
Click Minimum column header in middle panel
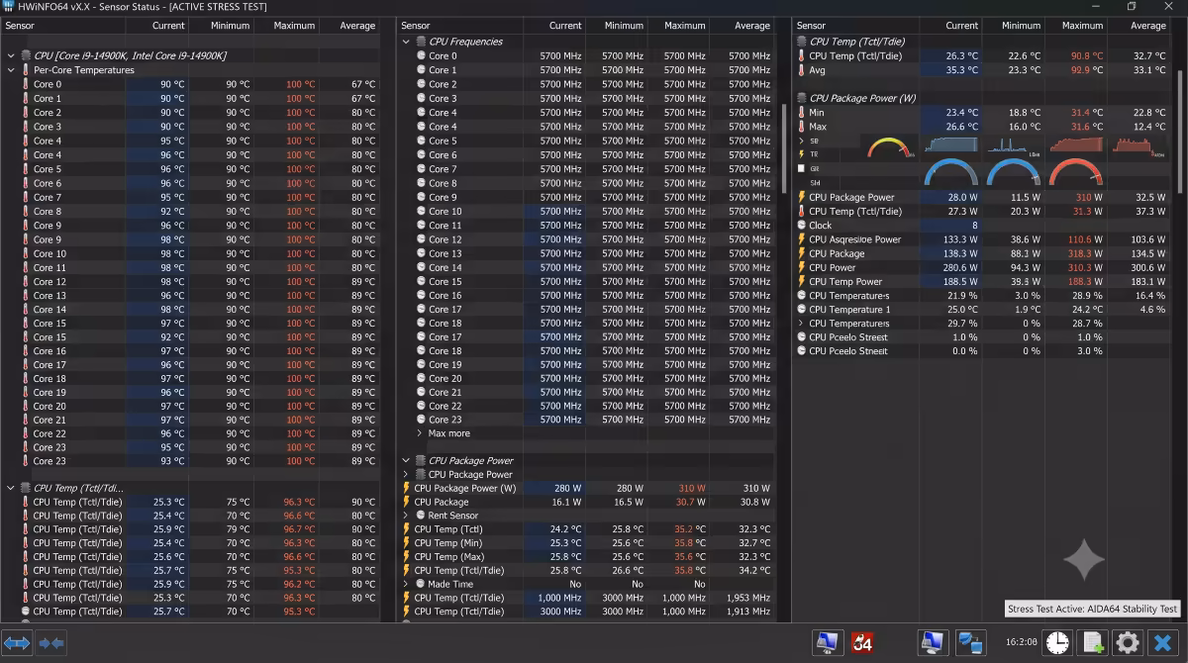pos(616,25)
